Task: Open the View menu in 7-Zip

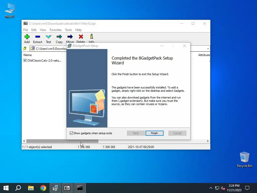Action: coord(43,30)
